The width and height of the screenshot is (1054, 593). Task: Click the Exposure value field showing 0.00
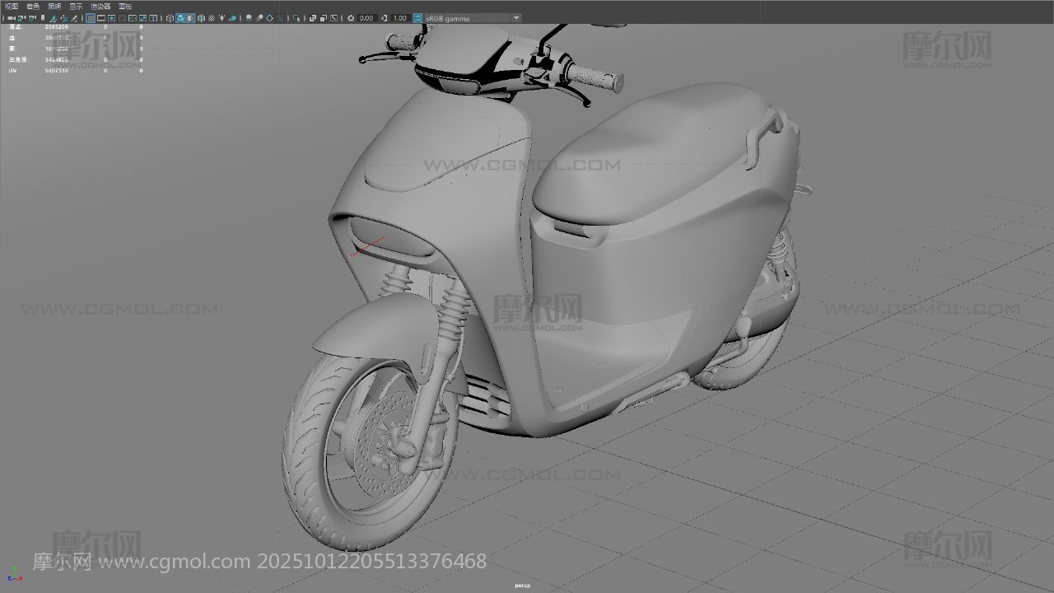coord(366,18)
